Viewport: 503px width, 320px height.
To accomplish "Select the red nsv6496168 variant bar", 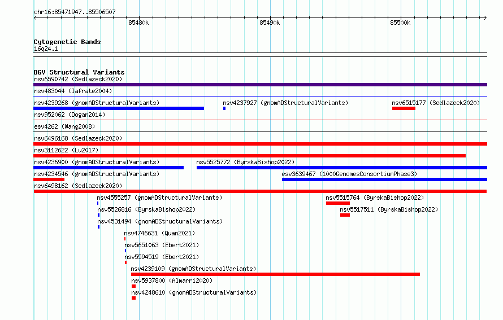I will pyautogui.click(x=260, y=144).
